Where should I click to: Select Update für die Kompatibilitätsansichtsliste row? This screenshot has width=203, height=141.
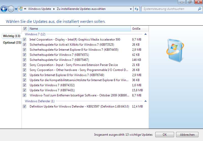click(85, 80)
